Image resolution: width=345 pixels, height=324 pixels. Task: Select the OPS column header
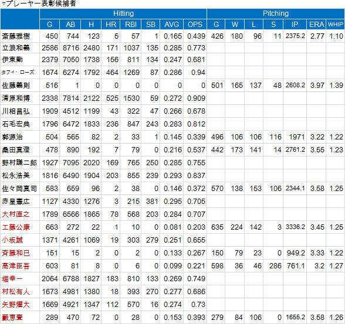195,25
